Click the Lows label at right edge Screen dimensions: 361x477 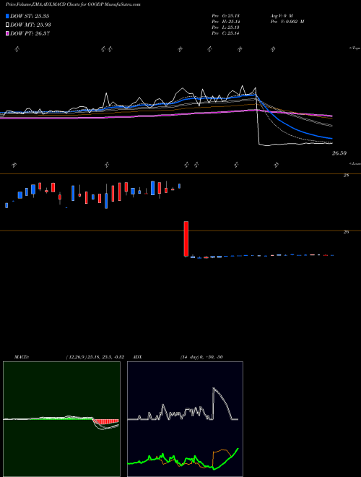[355, 163]
